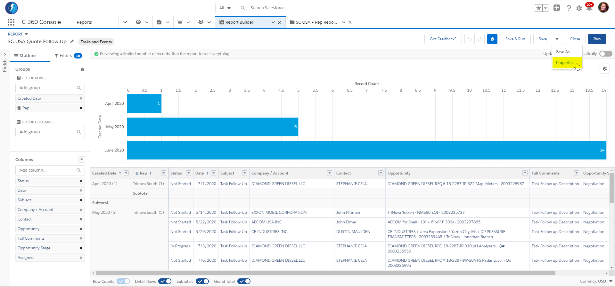Open the REPORT type dropdown arrow
615x287 pixels.
click(x=26, y=34)
